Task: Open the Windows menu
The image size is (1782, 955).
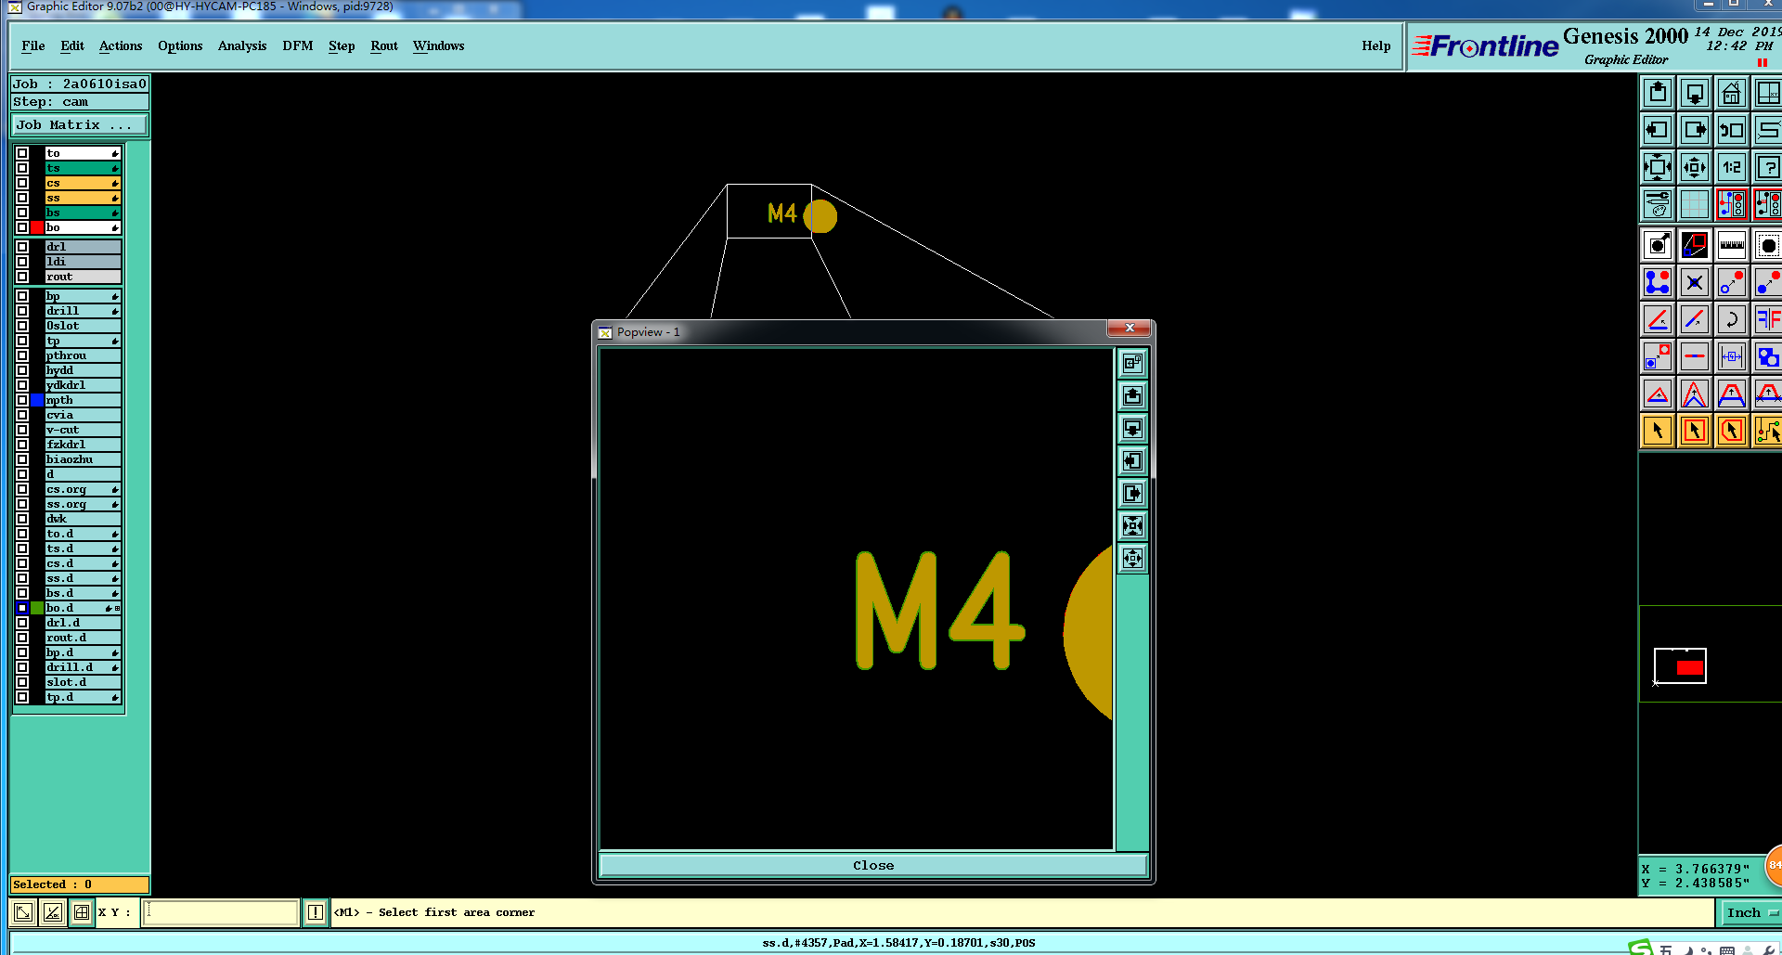Action: (439, 46)
